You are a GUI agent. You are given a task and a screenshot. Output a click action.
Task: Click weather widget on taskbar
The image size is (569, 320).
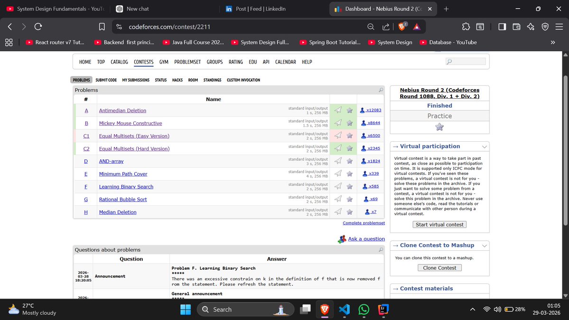(32, 309)
